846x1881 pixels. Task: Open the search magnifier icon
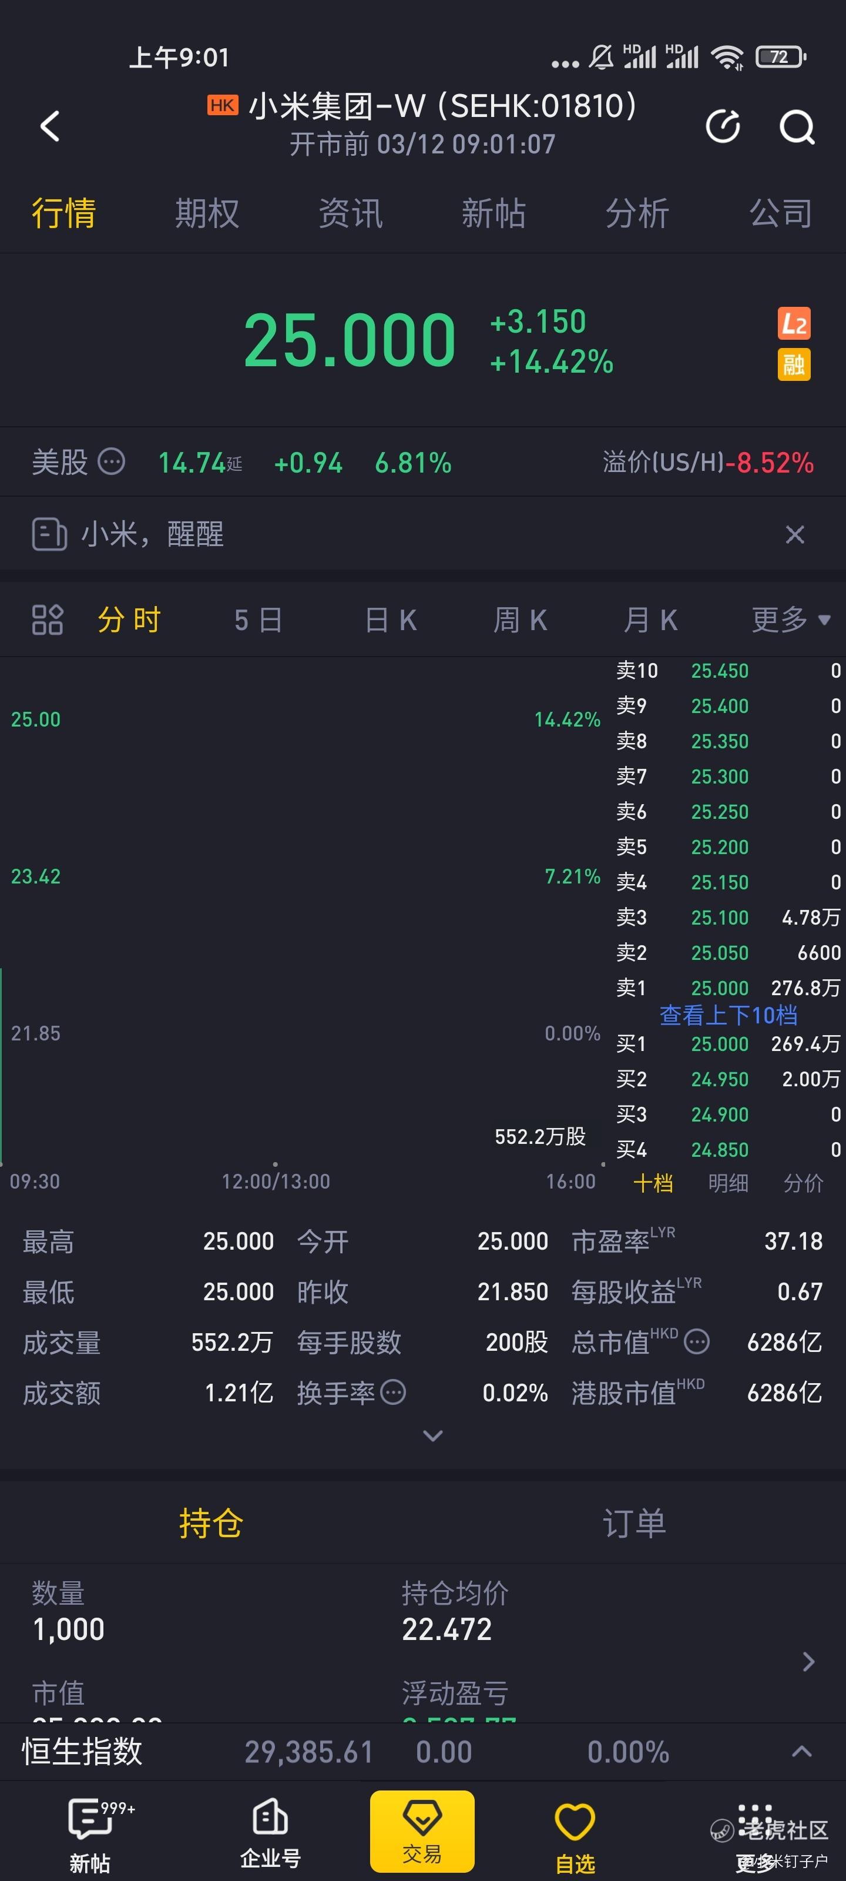coord(797,127)
